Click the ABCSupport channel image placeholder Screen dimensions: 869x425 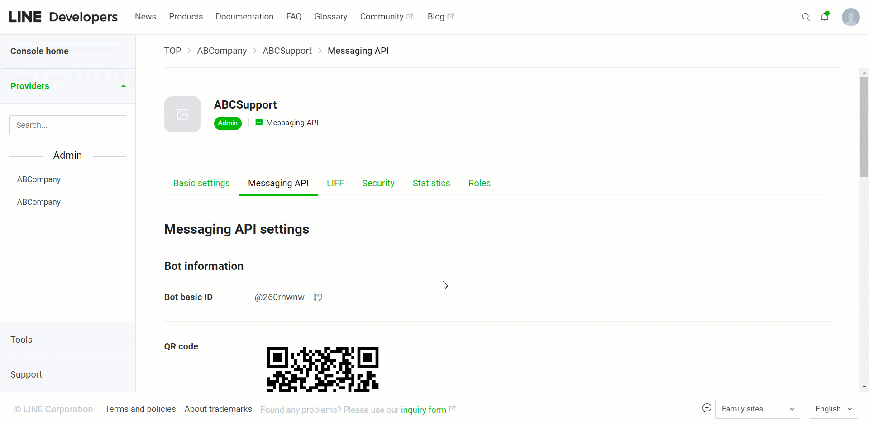tap(182, 114)
